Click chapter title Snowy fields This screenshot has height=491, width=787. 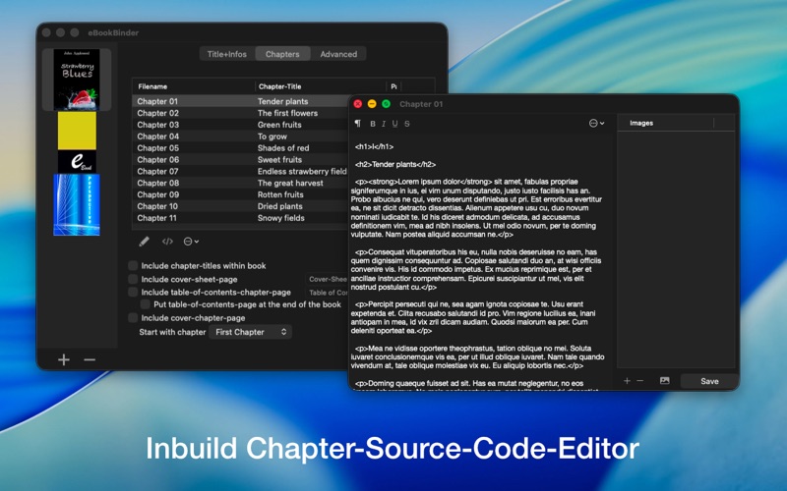(x=281, y=218)
